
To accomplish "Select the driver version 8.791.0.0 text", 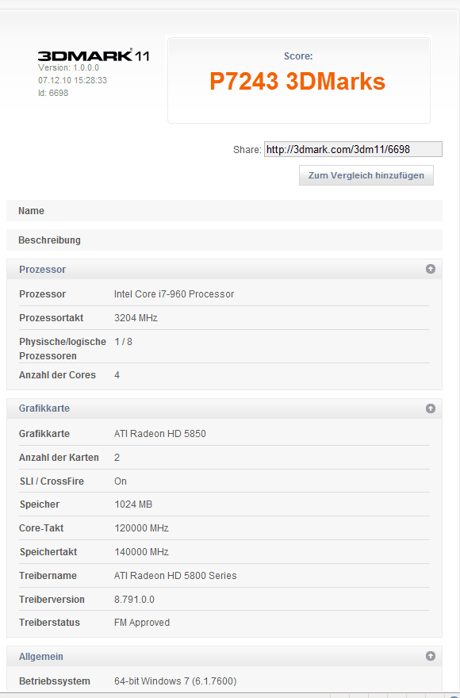I will tap(134, 599).
